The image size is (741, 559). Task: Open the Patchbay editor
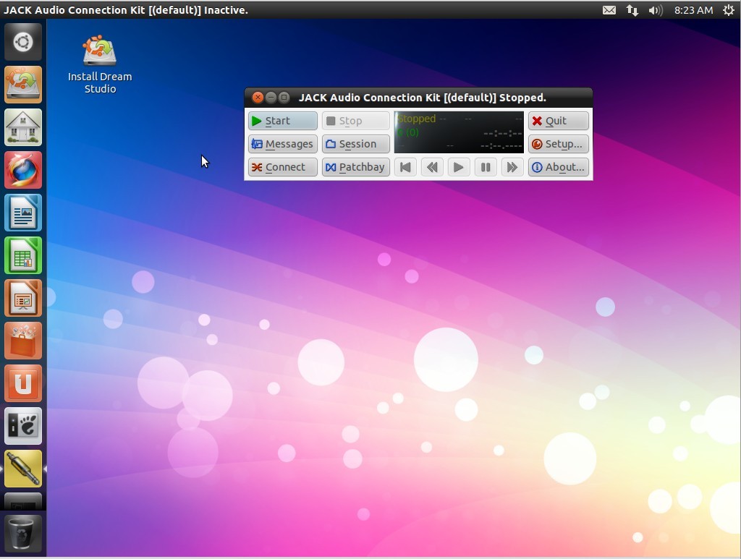[356, 167]
